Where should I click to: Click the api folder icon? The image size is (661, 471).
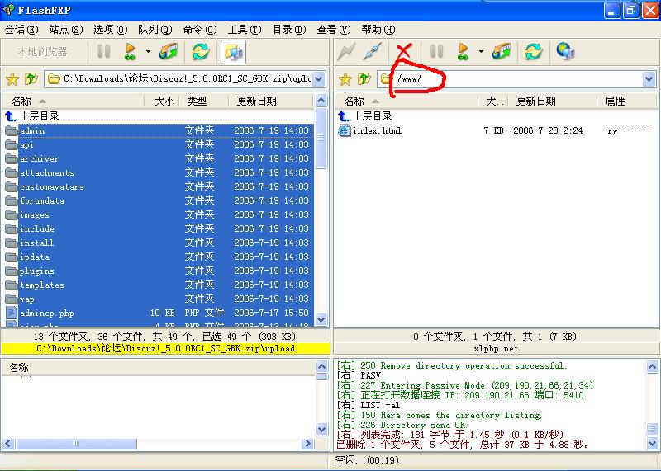[x=12, y=145]
